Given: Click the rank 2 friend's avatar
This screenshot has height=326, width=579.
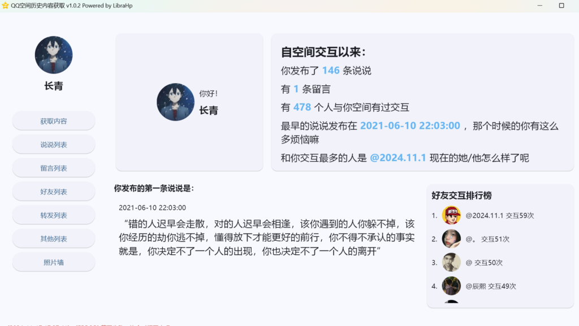Looking at the screenshot, I should [x=451, y=239].
